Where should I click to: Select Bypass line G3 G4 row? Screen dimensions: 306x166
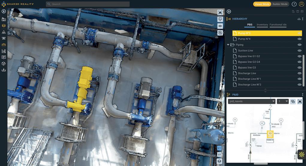[x=267, y=62]
